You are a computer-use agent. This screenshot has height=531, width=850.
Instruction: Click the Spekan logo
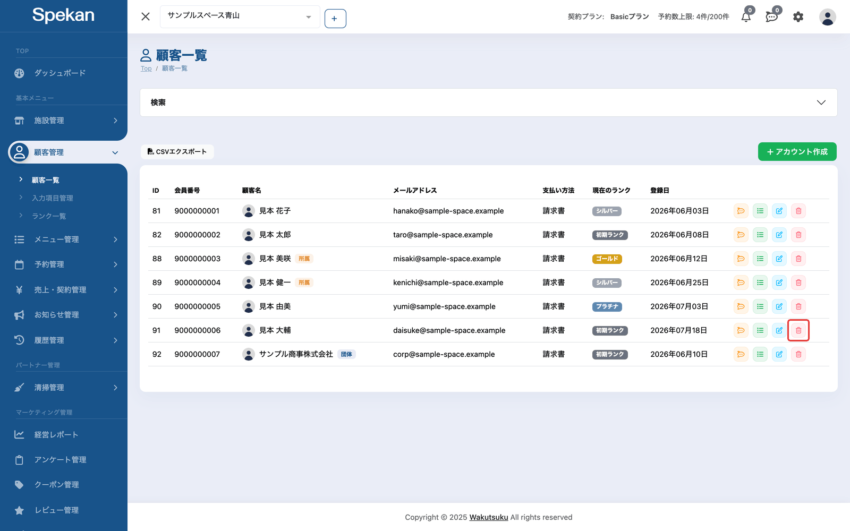tap(63, 15)
